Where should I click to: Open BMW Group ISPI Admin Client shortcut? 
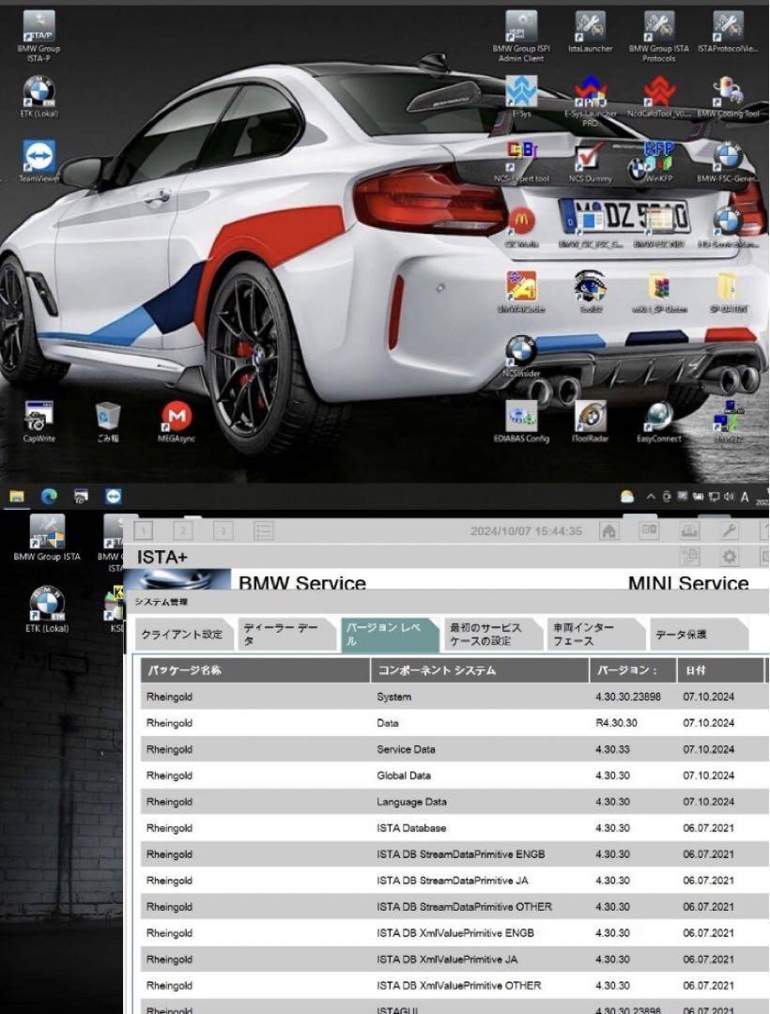click(521, 37)
